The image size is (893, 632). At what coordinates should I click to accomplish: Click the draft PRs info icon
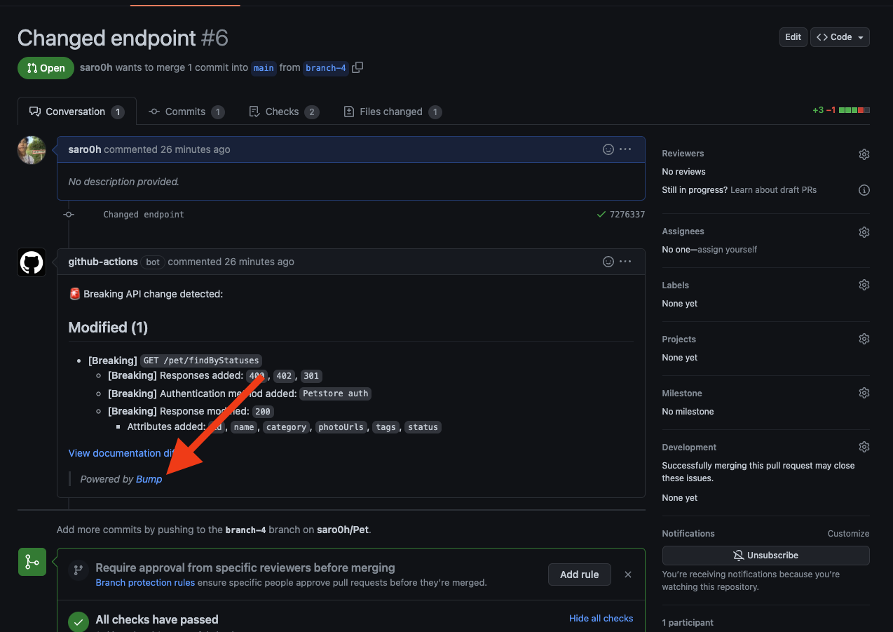point(864,189)
